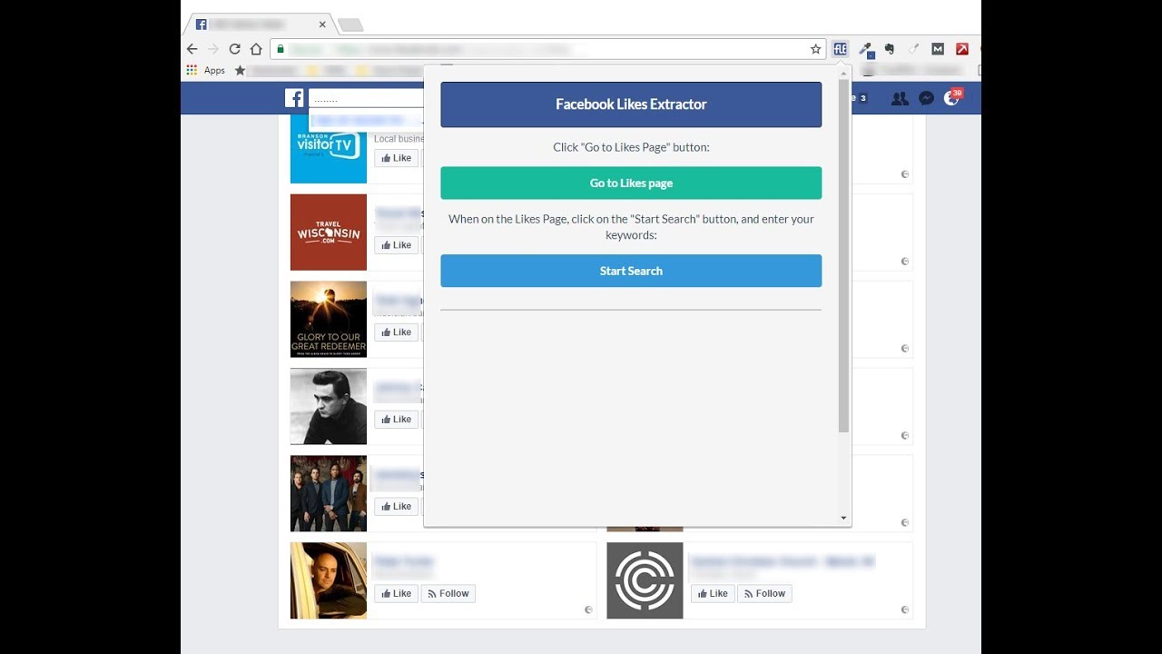Open the band group photo thumbnail
The height and width of the screenshot is (654, 1162).
pos(329,494)
